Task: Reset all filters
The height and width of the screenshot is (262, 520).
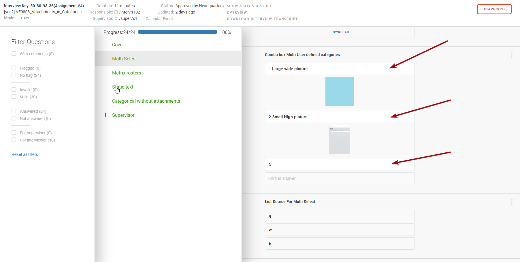Action: coord(25,154)
